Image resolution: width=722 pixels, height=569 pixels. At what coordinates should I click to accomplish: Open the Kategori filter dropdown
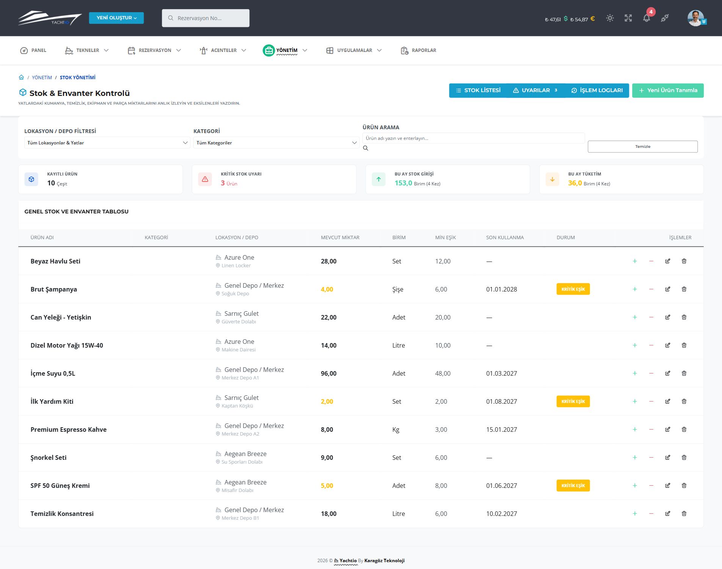click(276, 143)
